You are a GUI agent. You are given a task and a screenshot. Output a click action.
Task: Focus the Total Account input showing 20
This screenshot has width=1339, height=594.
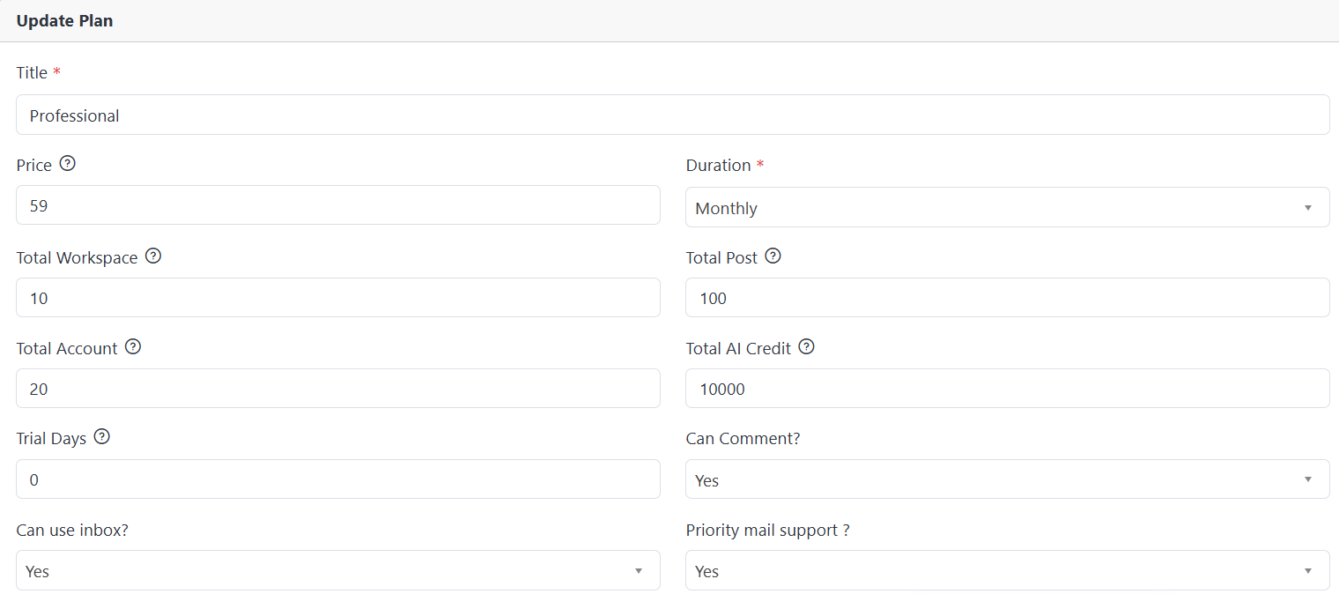point(338,389)
